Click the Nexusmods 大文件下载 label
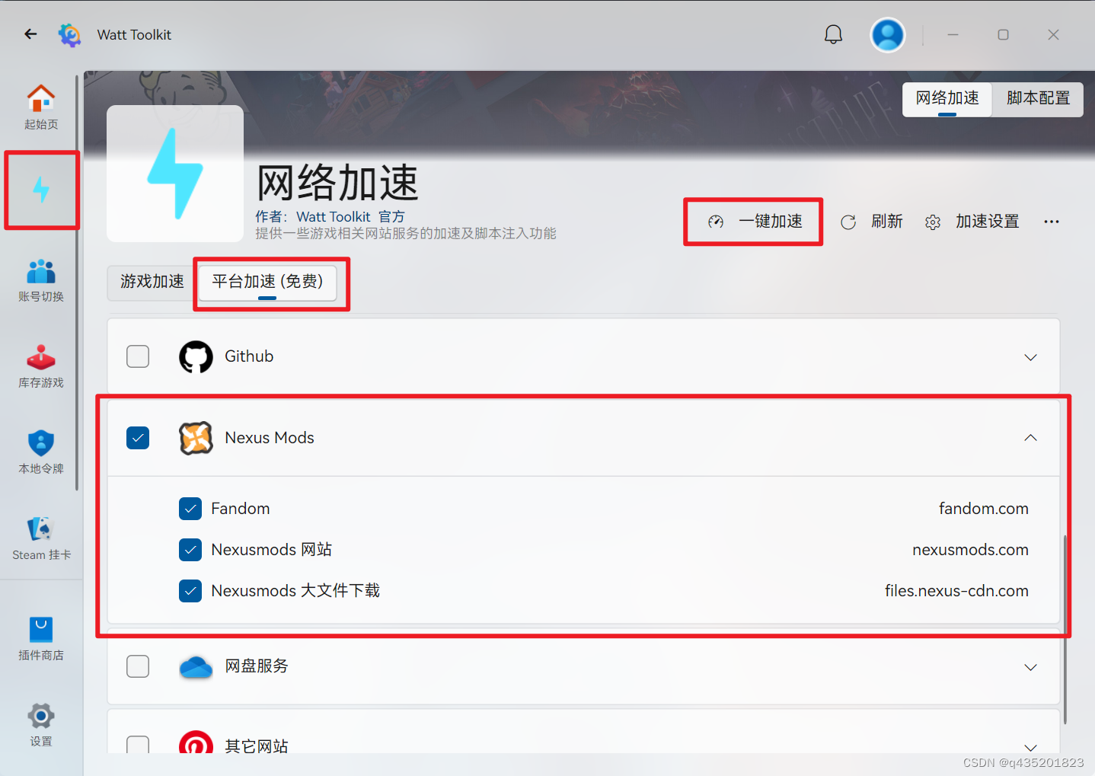The height and width of the screenshot is (776, 1095). [x=295, y=591]
